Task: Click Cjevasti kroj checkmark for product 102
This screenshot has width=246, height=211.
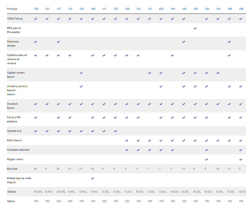Action: click(116, 131)
